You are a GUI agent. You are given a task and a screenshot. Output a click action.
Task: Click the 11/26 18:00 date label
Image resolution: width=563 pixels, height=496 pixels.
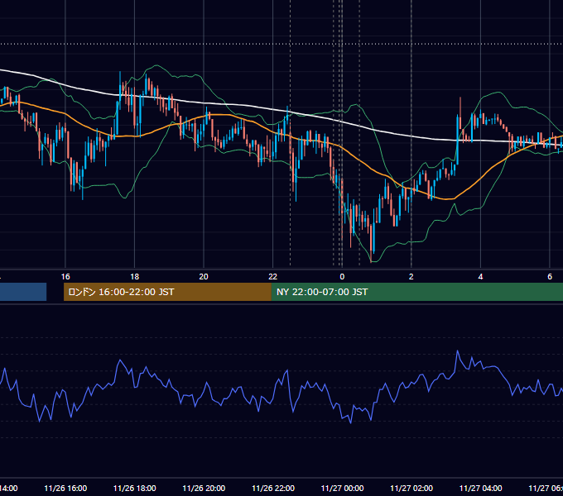pos(135,488)
